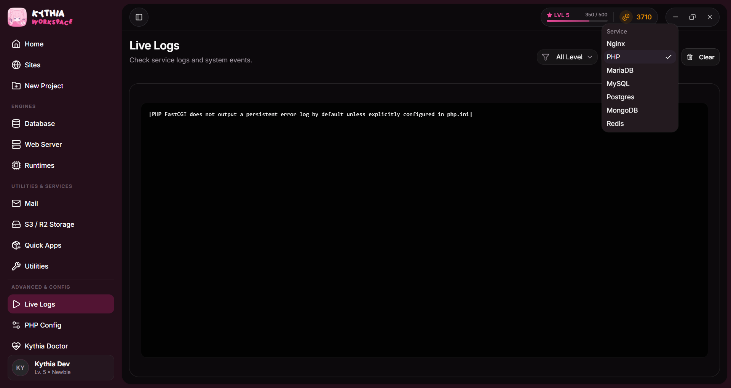The image size is (731, 388).
Task: Click the PHP Config sliders icon
Action: tap(16, 325)
